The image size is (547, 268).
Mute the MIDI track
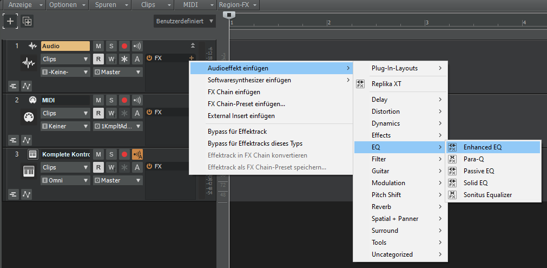coord(98,100)
